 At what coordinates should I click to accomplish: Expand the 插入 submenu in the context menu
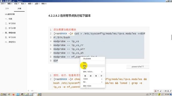coord(93,82)
